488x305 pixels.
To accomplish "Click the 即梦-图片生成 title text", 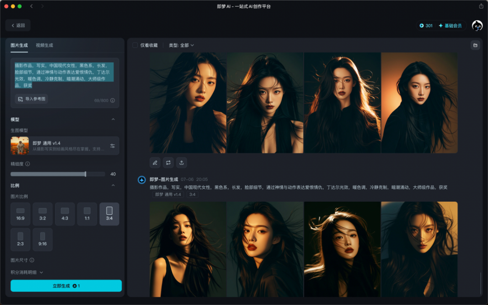I will tap(164, 180).
